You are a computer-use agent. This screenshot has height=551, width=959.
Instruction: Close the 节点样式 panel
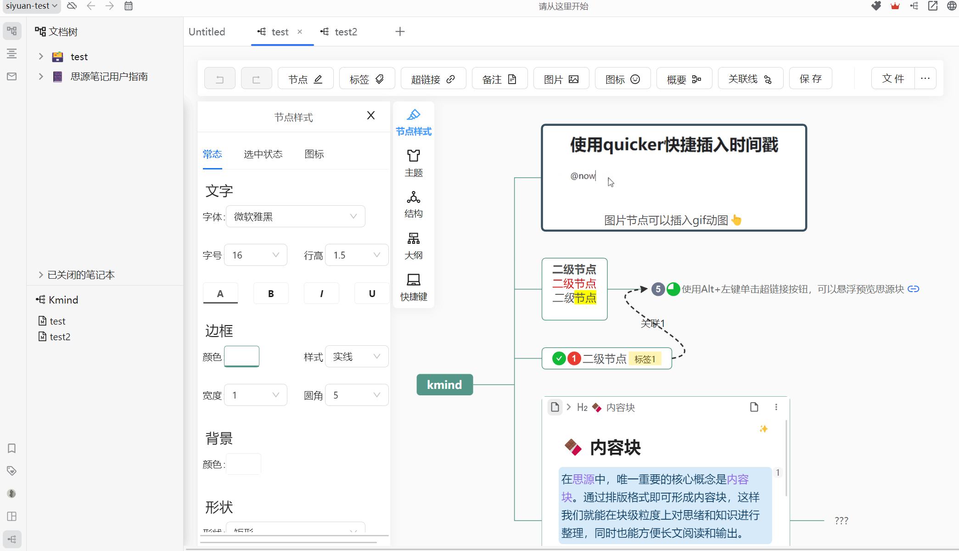371,115
